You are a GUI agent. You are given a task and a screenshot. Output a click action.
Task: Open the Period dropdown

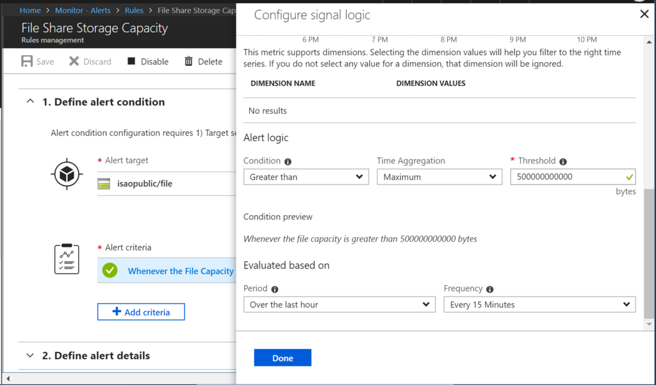(x=339, y=304)
